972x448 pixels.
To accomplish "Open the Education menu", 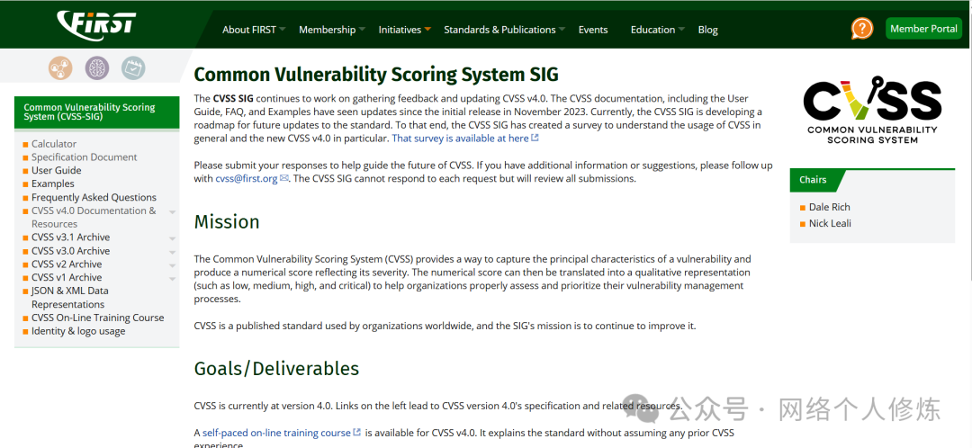I will tap(652, 29).
